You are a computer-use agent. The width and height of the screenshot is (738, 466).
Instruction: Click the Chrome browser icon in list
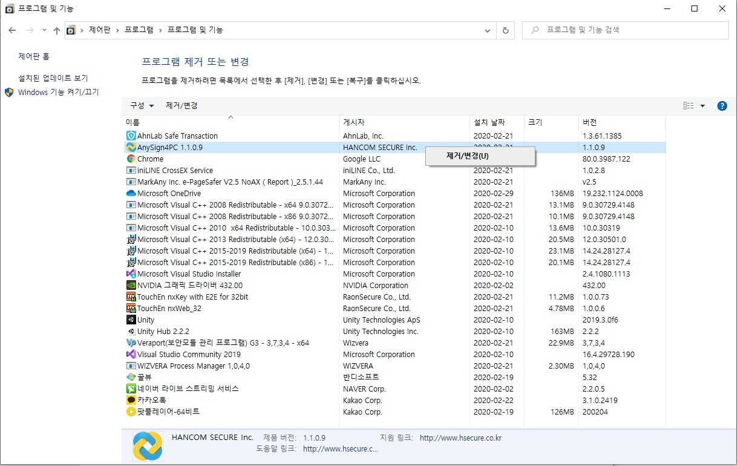[x=131, y=159]
